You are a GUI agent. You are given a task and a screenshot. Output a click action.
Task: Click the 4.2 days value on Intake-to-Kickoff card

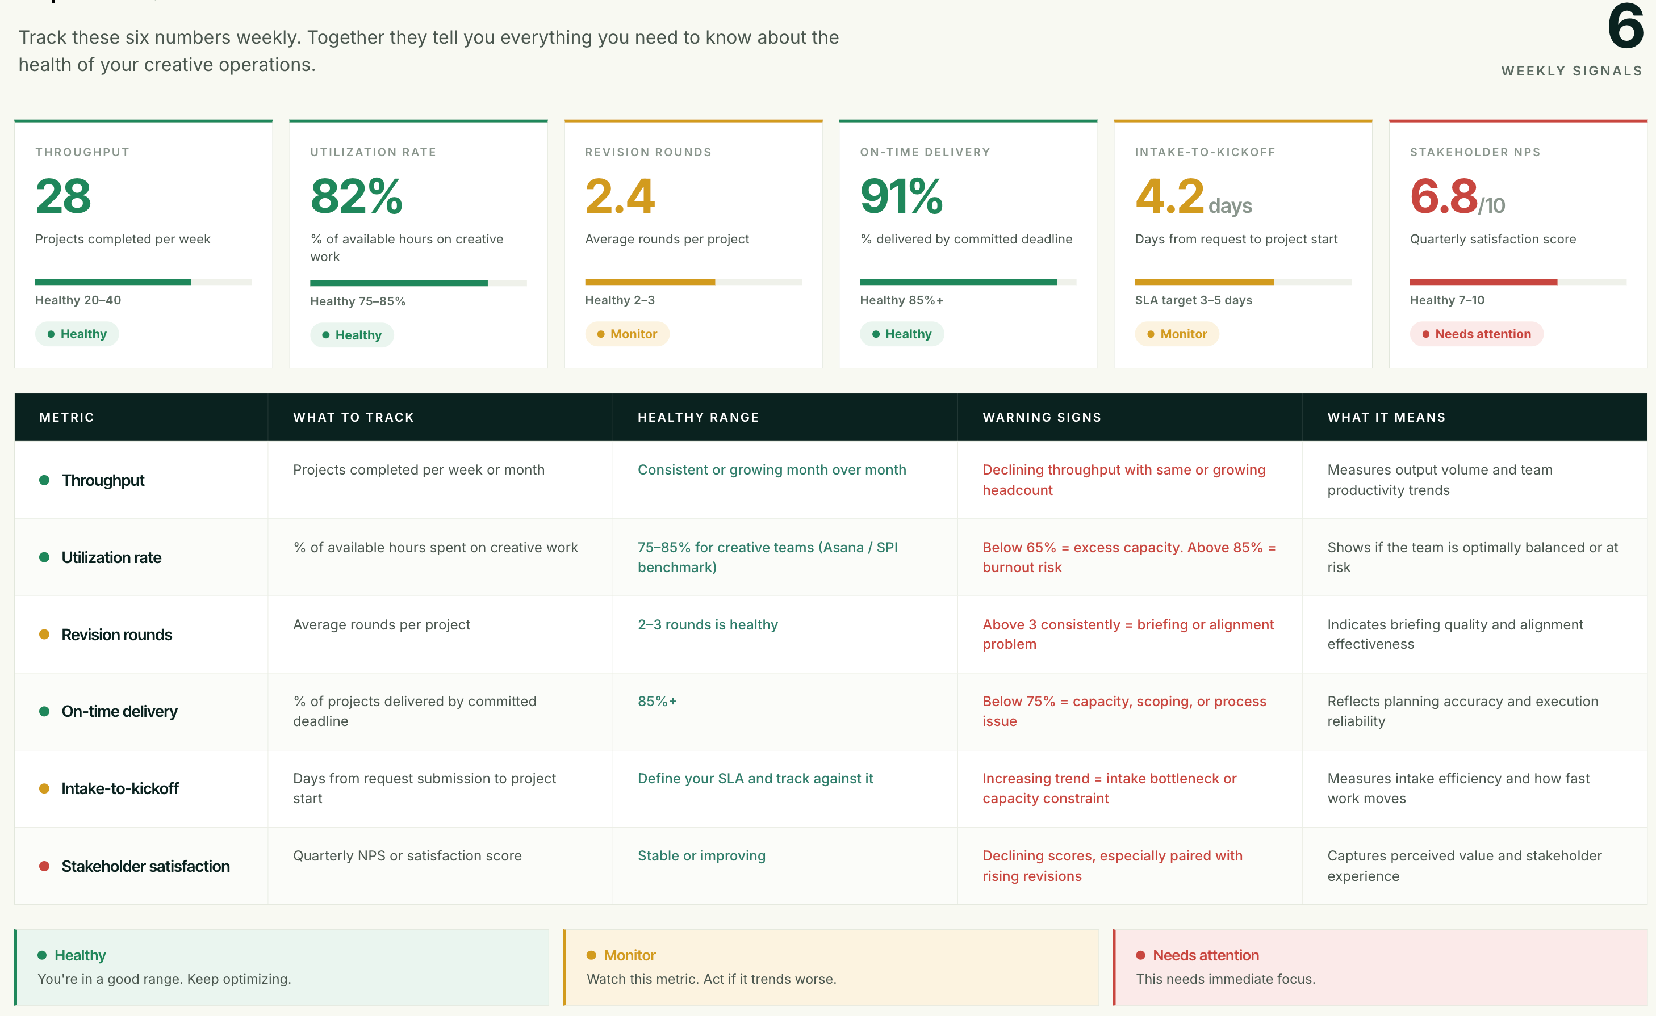pyautogui.click(x=1193, y=196)
